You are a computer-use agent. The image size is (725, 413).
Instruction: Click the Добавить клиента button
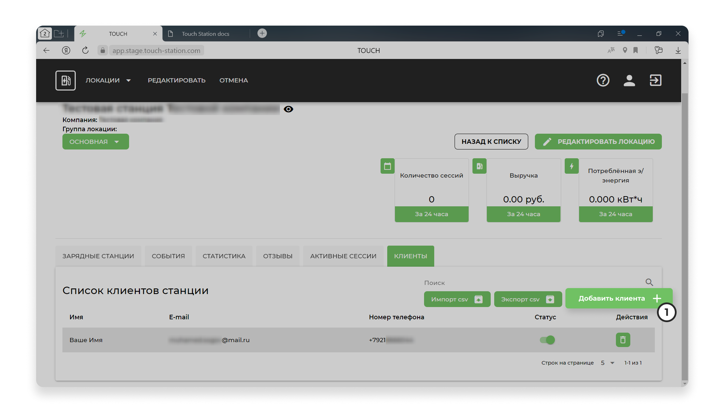tap(619, 298)
